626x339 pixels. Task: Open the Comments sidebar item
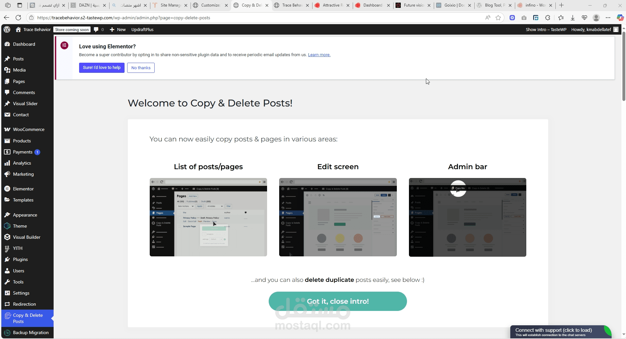[27, 92]
